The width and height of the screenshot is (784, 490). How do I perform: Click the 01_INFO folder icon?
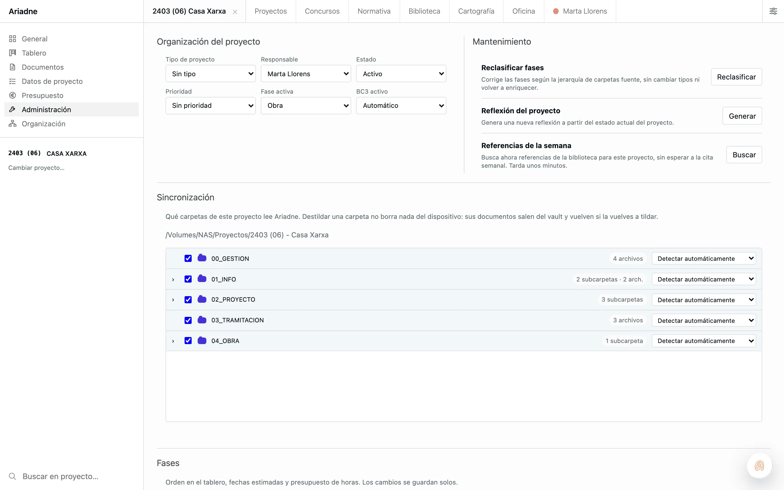[x=202, y=279]
